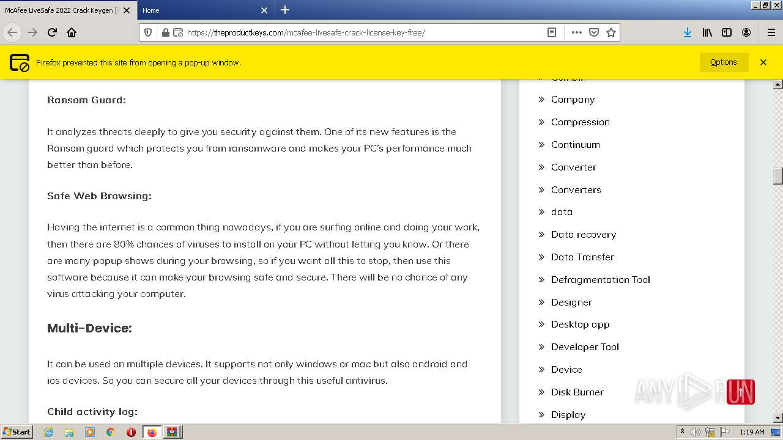Open site permissions icon in URL bar
Image resolution: width=783 pixels, height=440 pixels.
coord(178,32)
